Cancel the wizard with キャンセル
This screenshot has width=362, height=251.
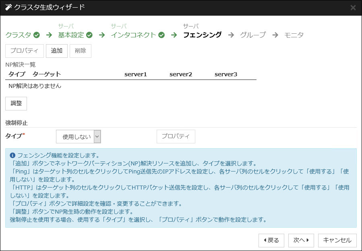(x=337, y=240)
